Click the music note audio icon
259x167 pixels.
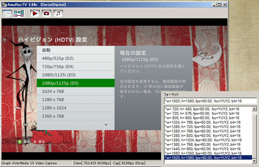coord(58,13)
